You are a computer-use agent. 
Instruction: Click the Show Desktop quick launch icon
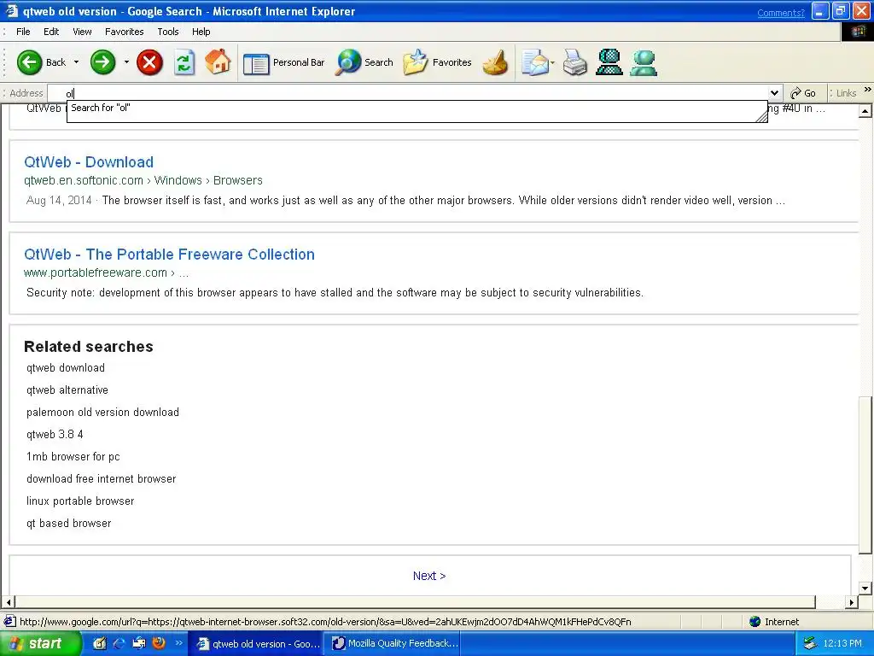[99, 643]
